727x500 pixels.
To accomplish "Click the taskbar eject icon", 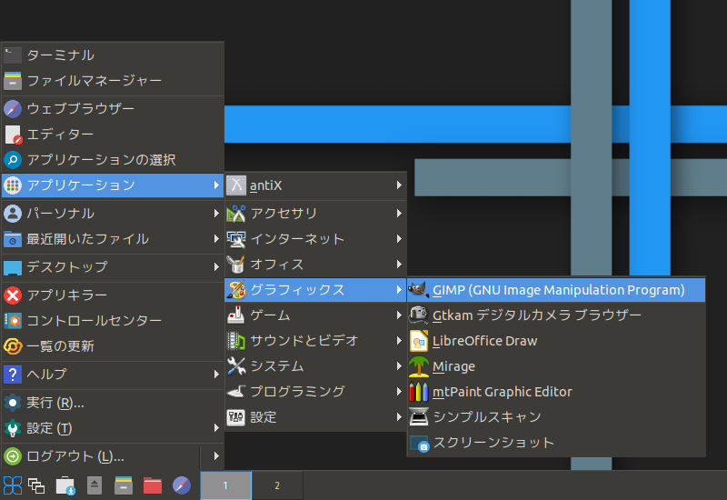I will [x=95, y=485].
